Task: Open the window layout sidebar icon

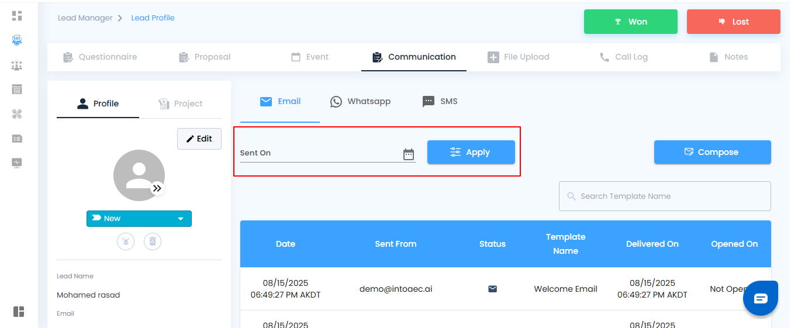Action: point(17,89)
